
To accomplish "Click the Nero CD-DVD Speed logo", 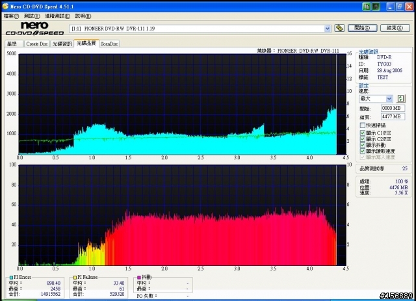I will tap(34, 28).
